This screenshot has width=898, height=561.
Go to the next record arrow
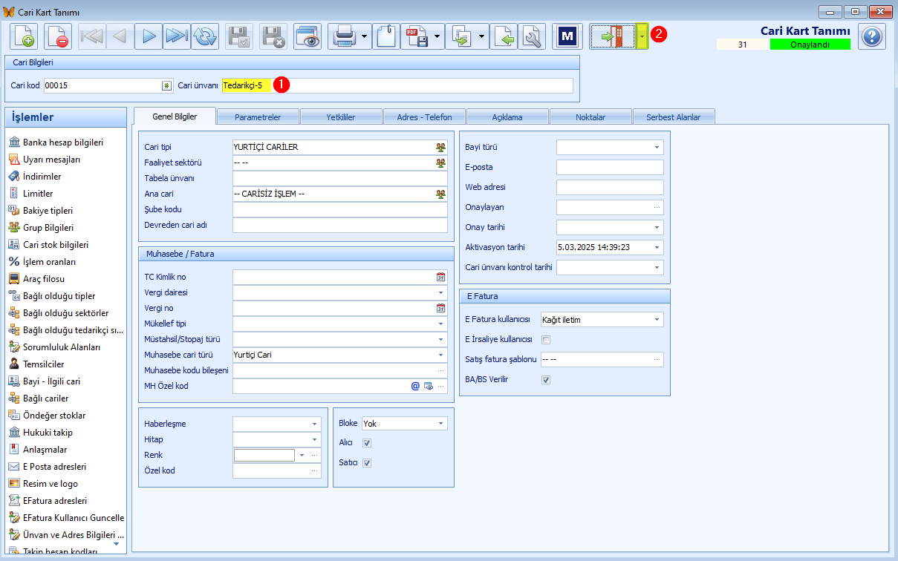(149, 36)
